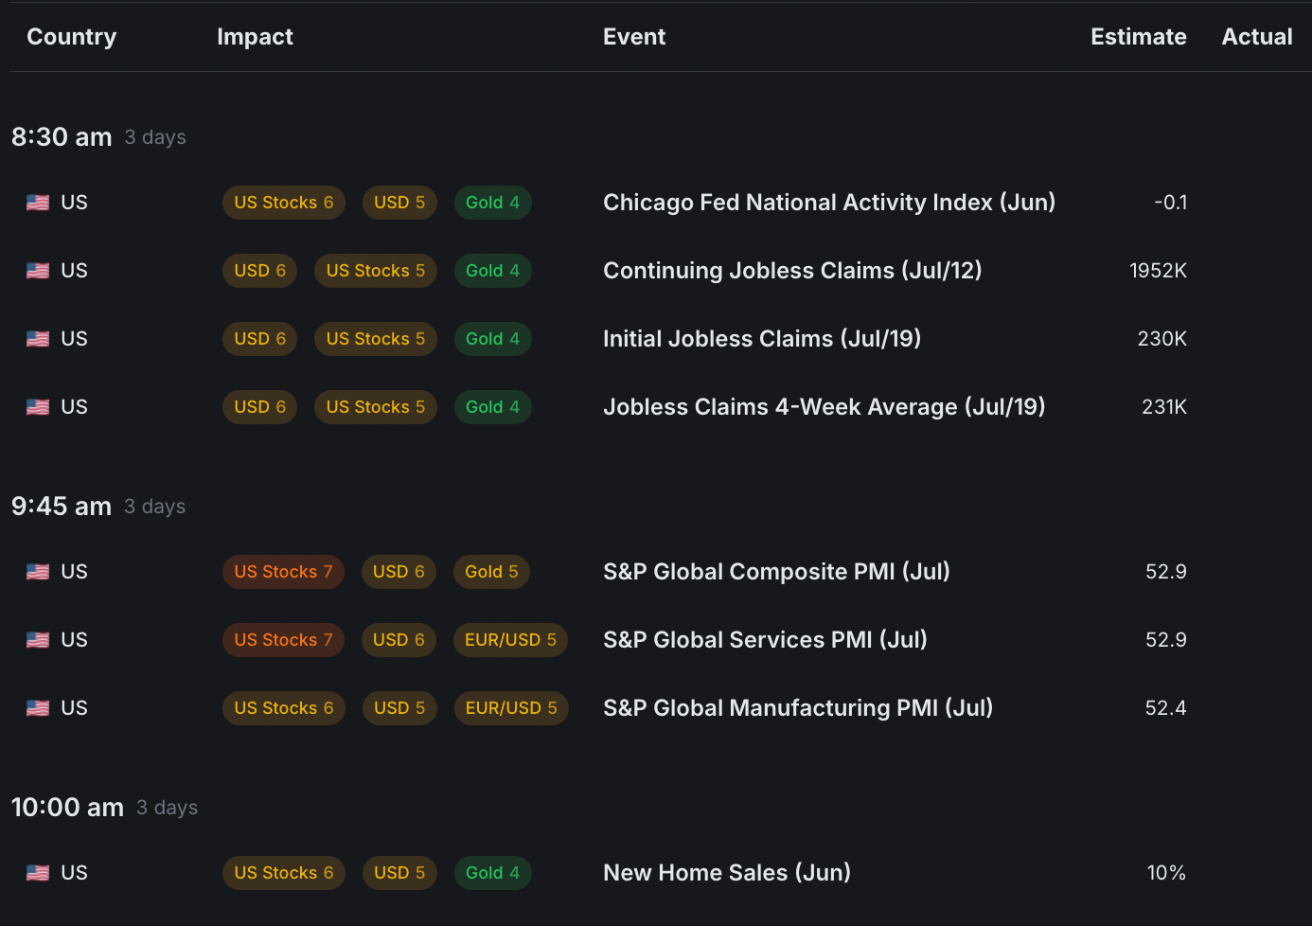The image size is (1312, 926).
Task: Click the US flag beside Continuing Jobless Claims
Action: (x=38, y=271)
